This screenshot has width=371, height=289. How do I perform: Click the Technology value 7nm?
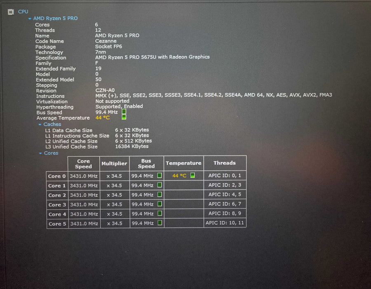tap(101, 52)
